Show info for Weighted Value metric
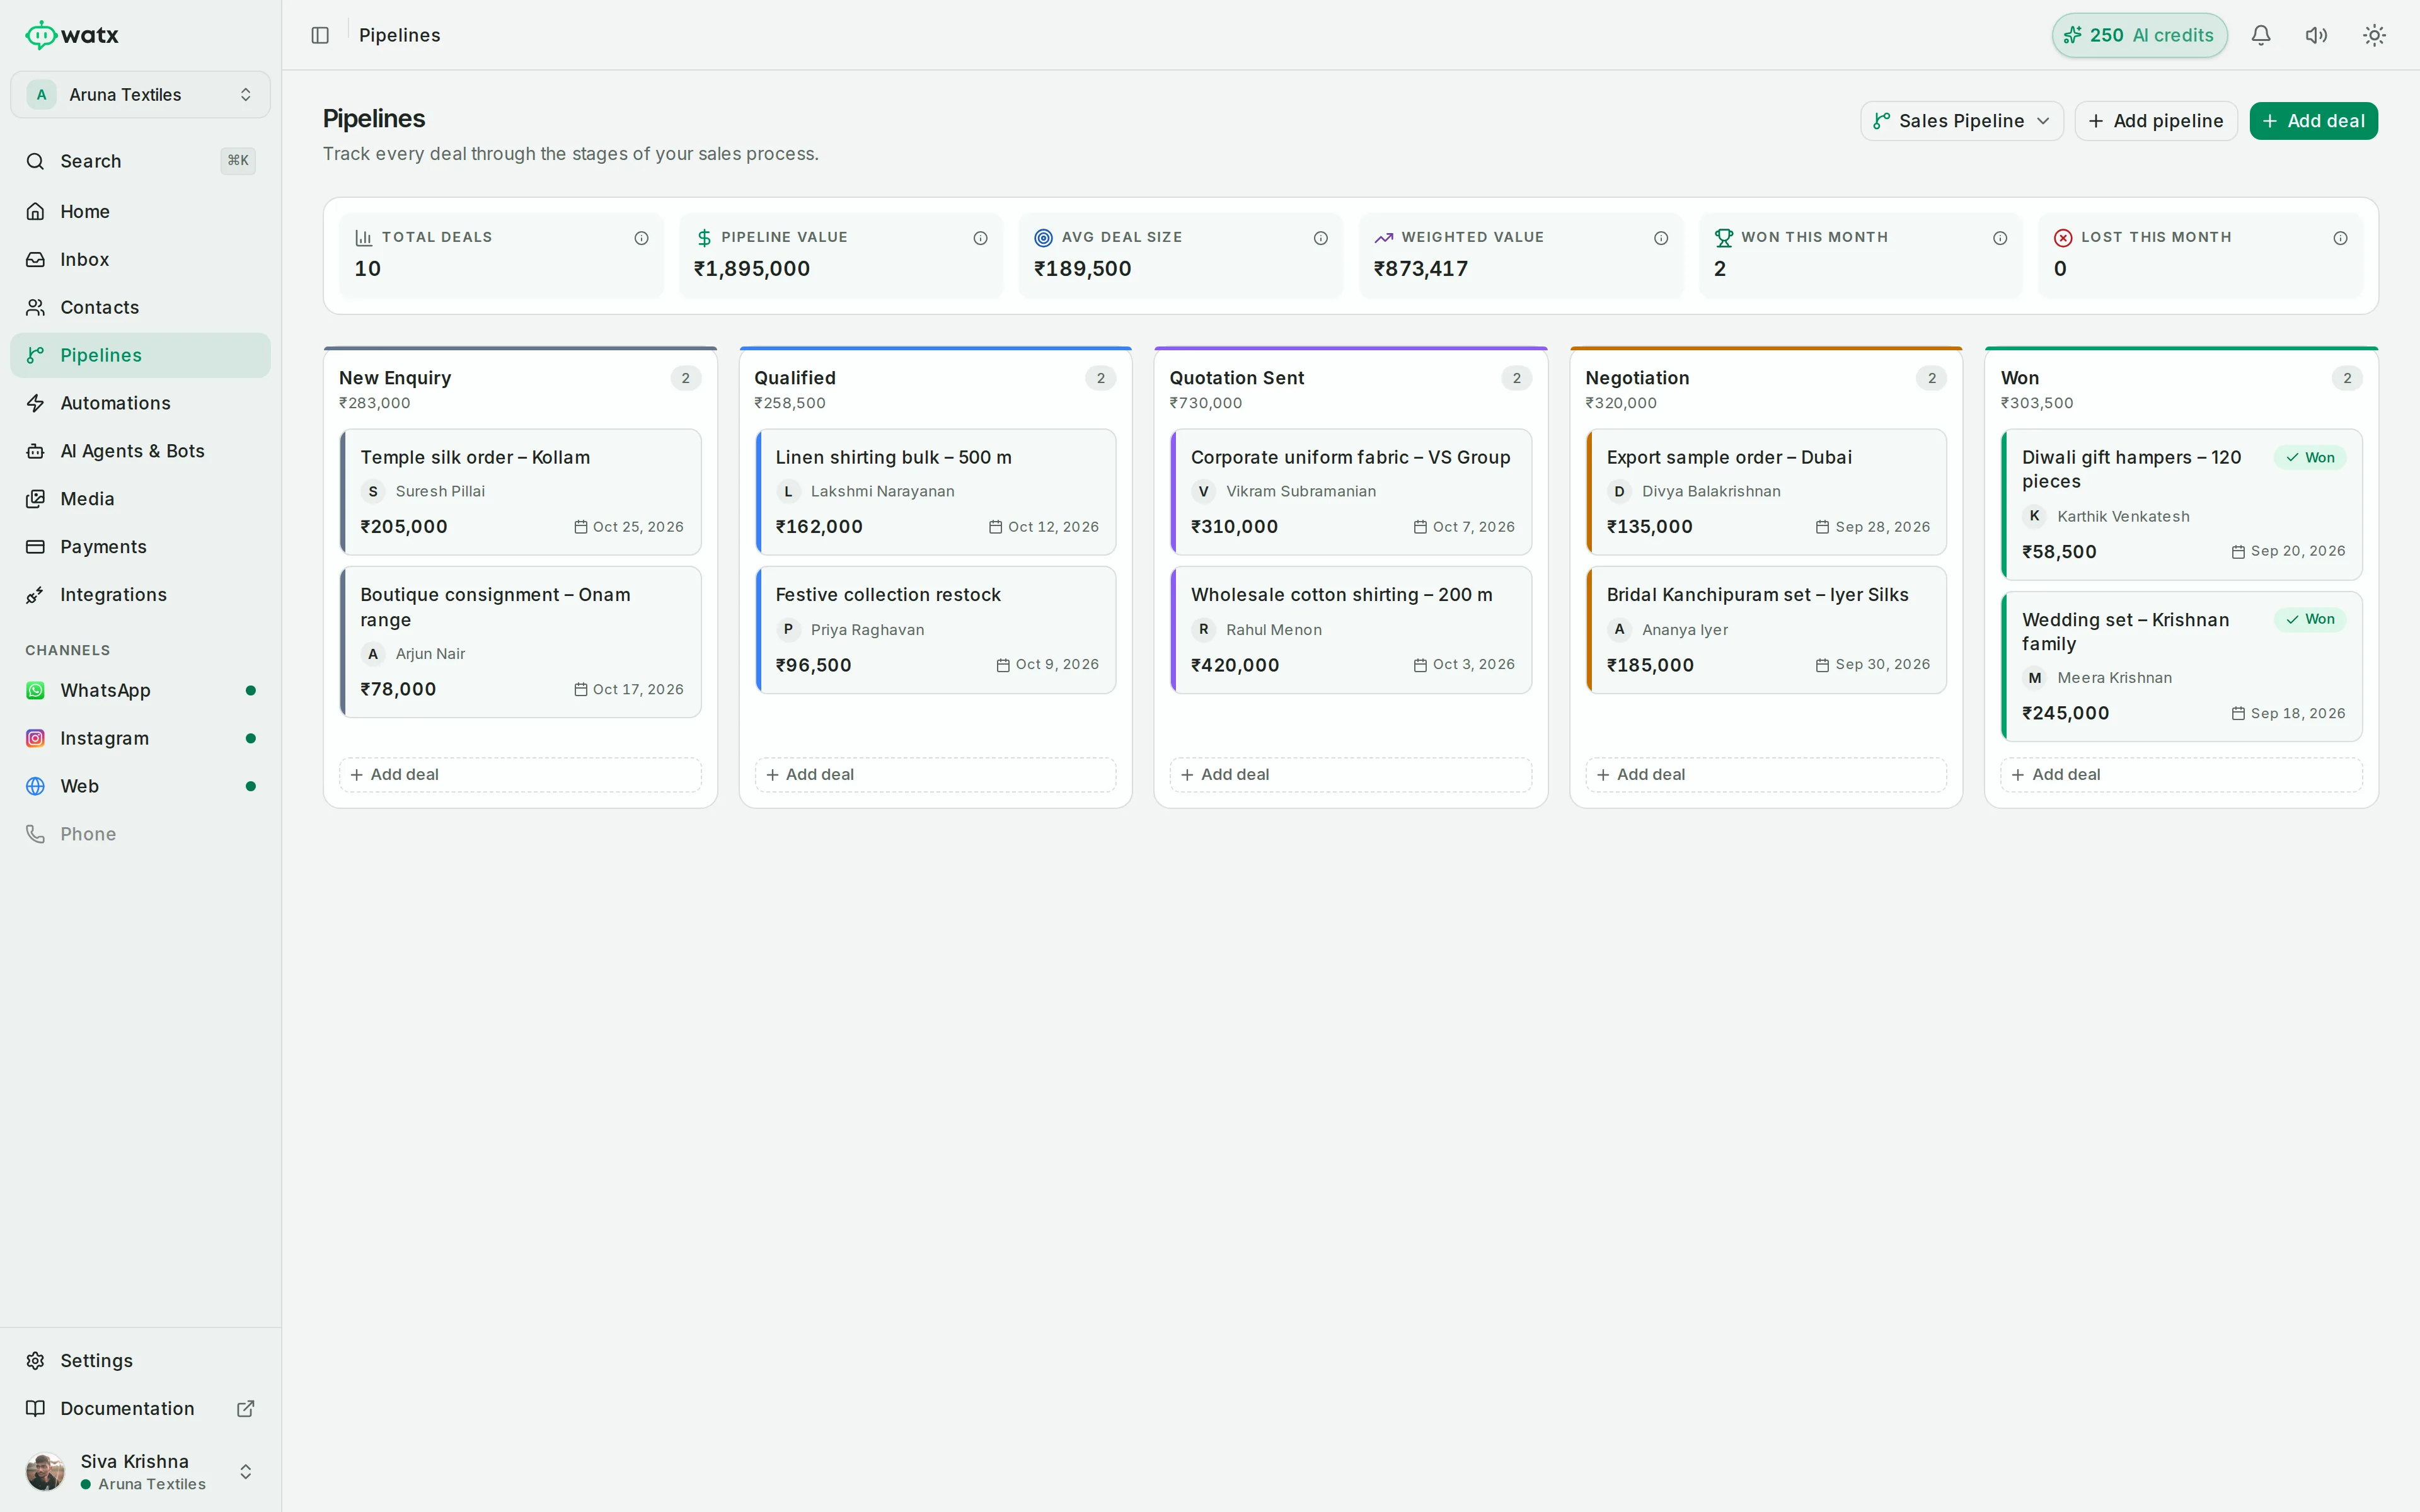This screenshot has height=1512, width=2420. 1660,238
